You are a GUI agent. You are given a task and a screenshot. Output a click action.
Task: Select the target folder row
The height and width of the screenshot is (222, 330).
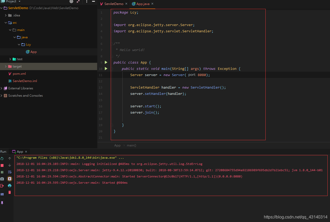coord(48,66)
